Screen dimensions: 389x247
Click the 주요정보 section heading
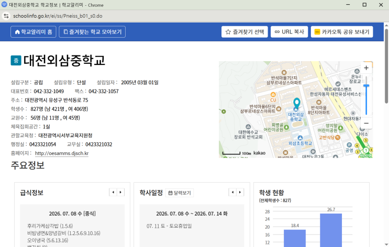[28, 165]
